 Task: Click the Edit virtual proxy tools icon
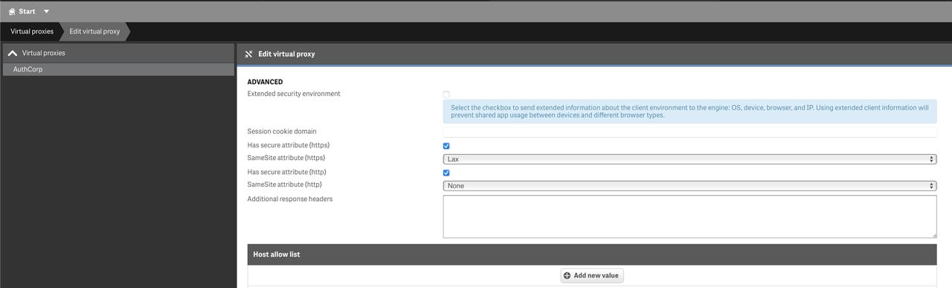pos(249,54)
